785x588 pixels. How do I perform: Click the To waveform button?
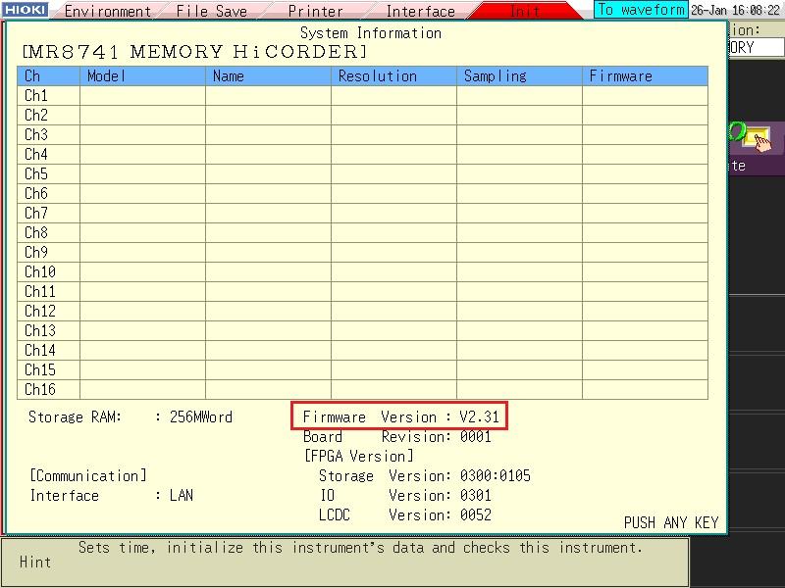pyautogui.click(x=642, y=10)
